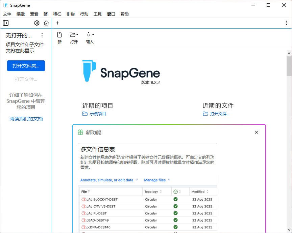
Task: Open the 查看 menu
Action: (34, 14)
